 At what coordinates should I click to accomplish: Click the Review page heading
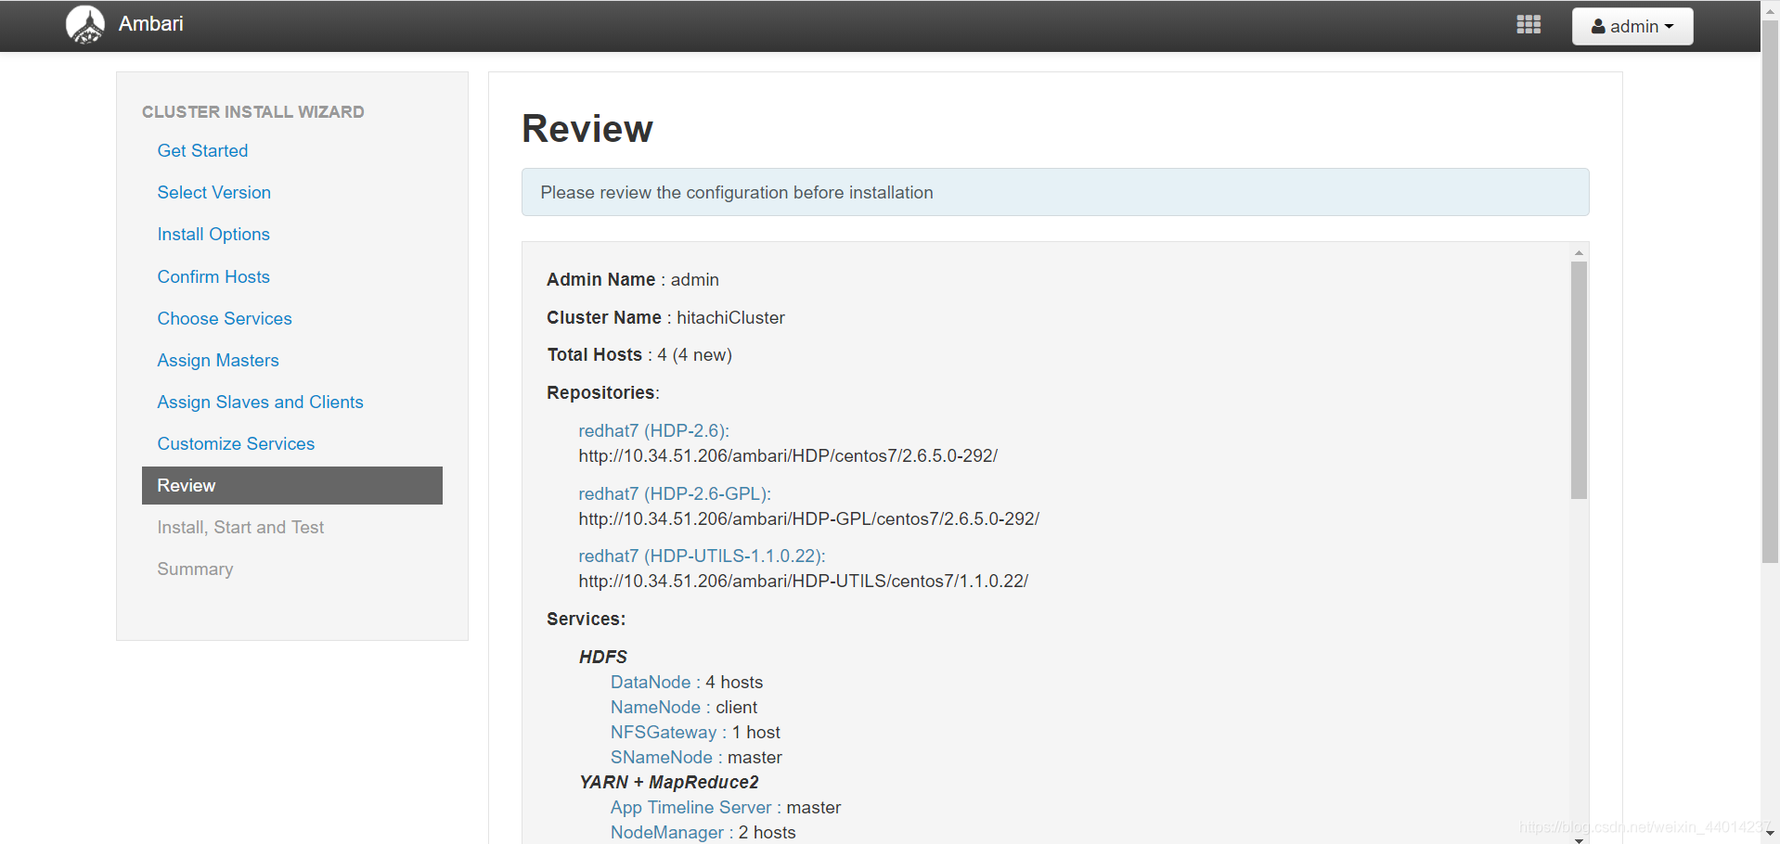pos(587,128)
